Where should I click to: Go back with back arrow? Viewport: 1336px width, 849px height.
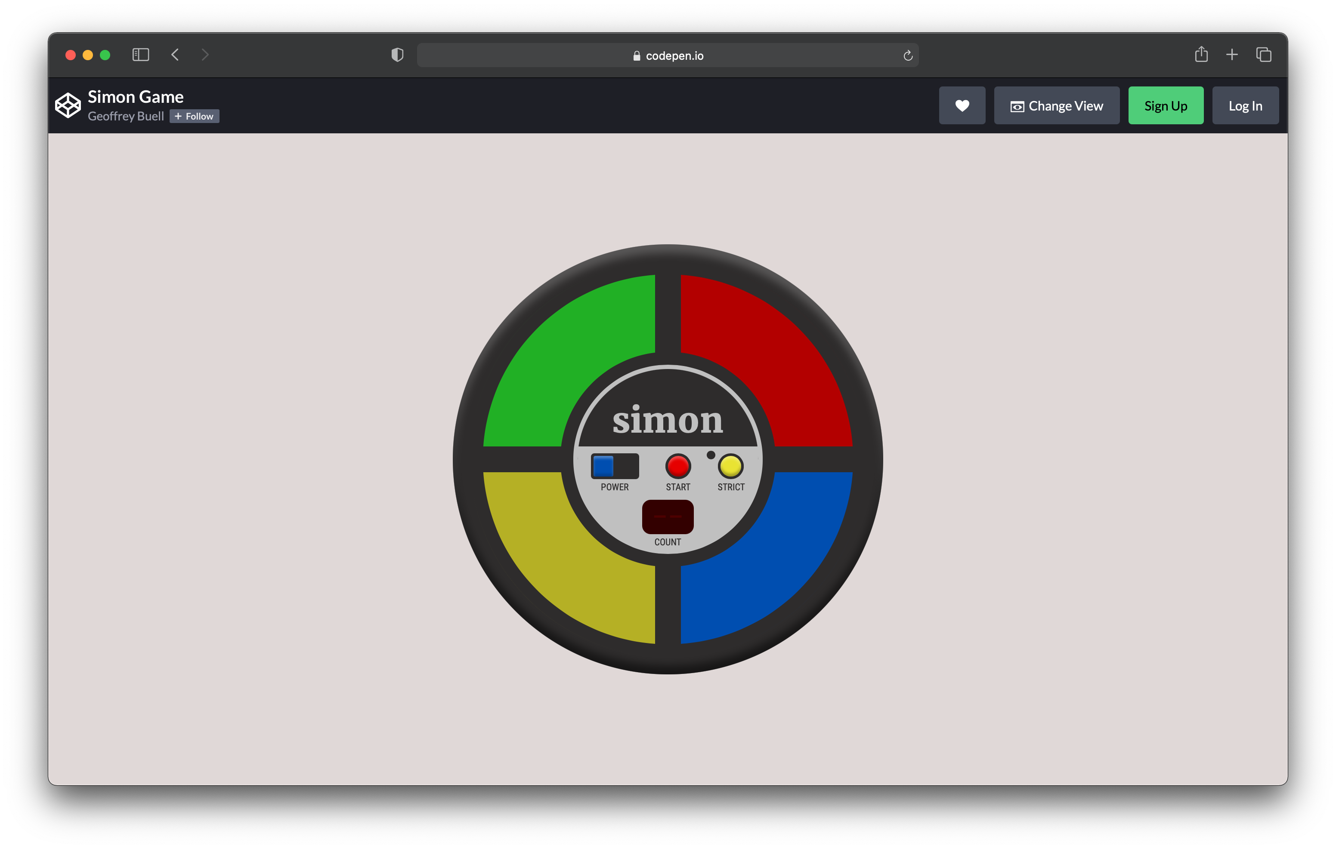pyautogui.click(x=175, y=54)
